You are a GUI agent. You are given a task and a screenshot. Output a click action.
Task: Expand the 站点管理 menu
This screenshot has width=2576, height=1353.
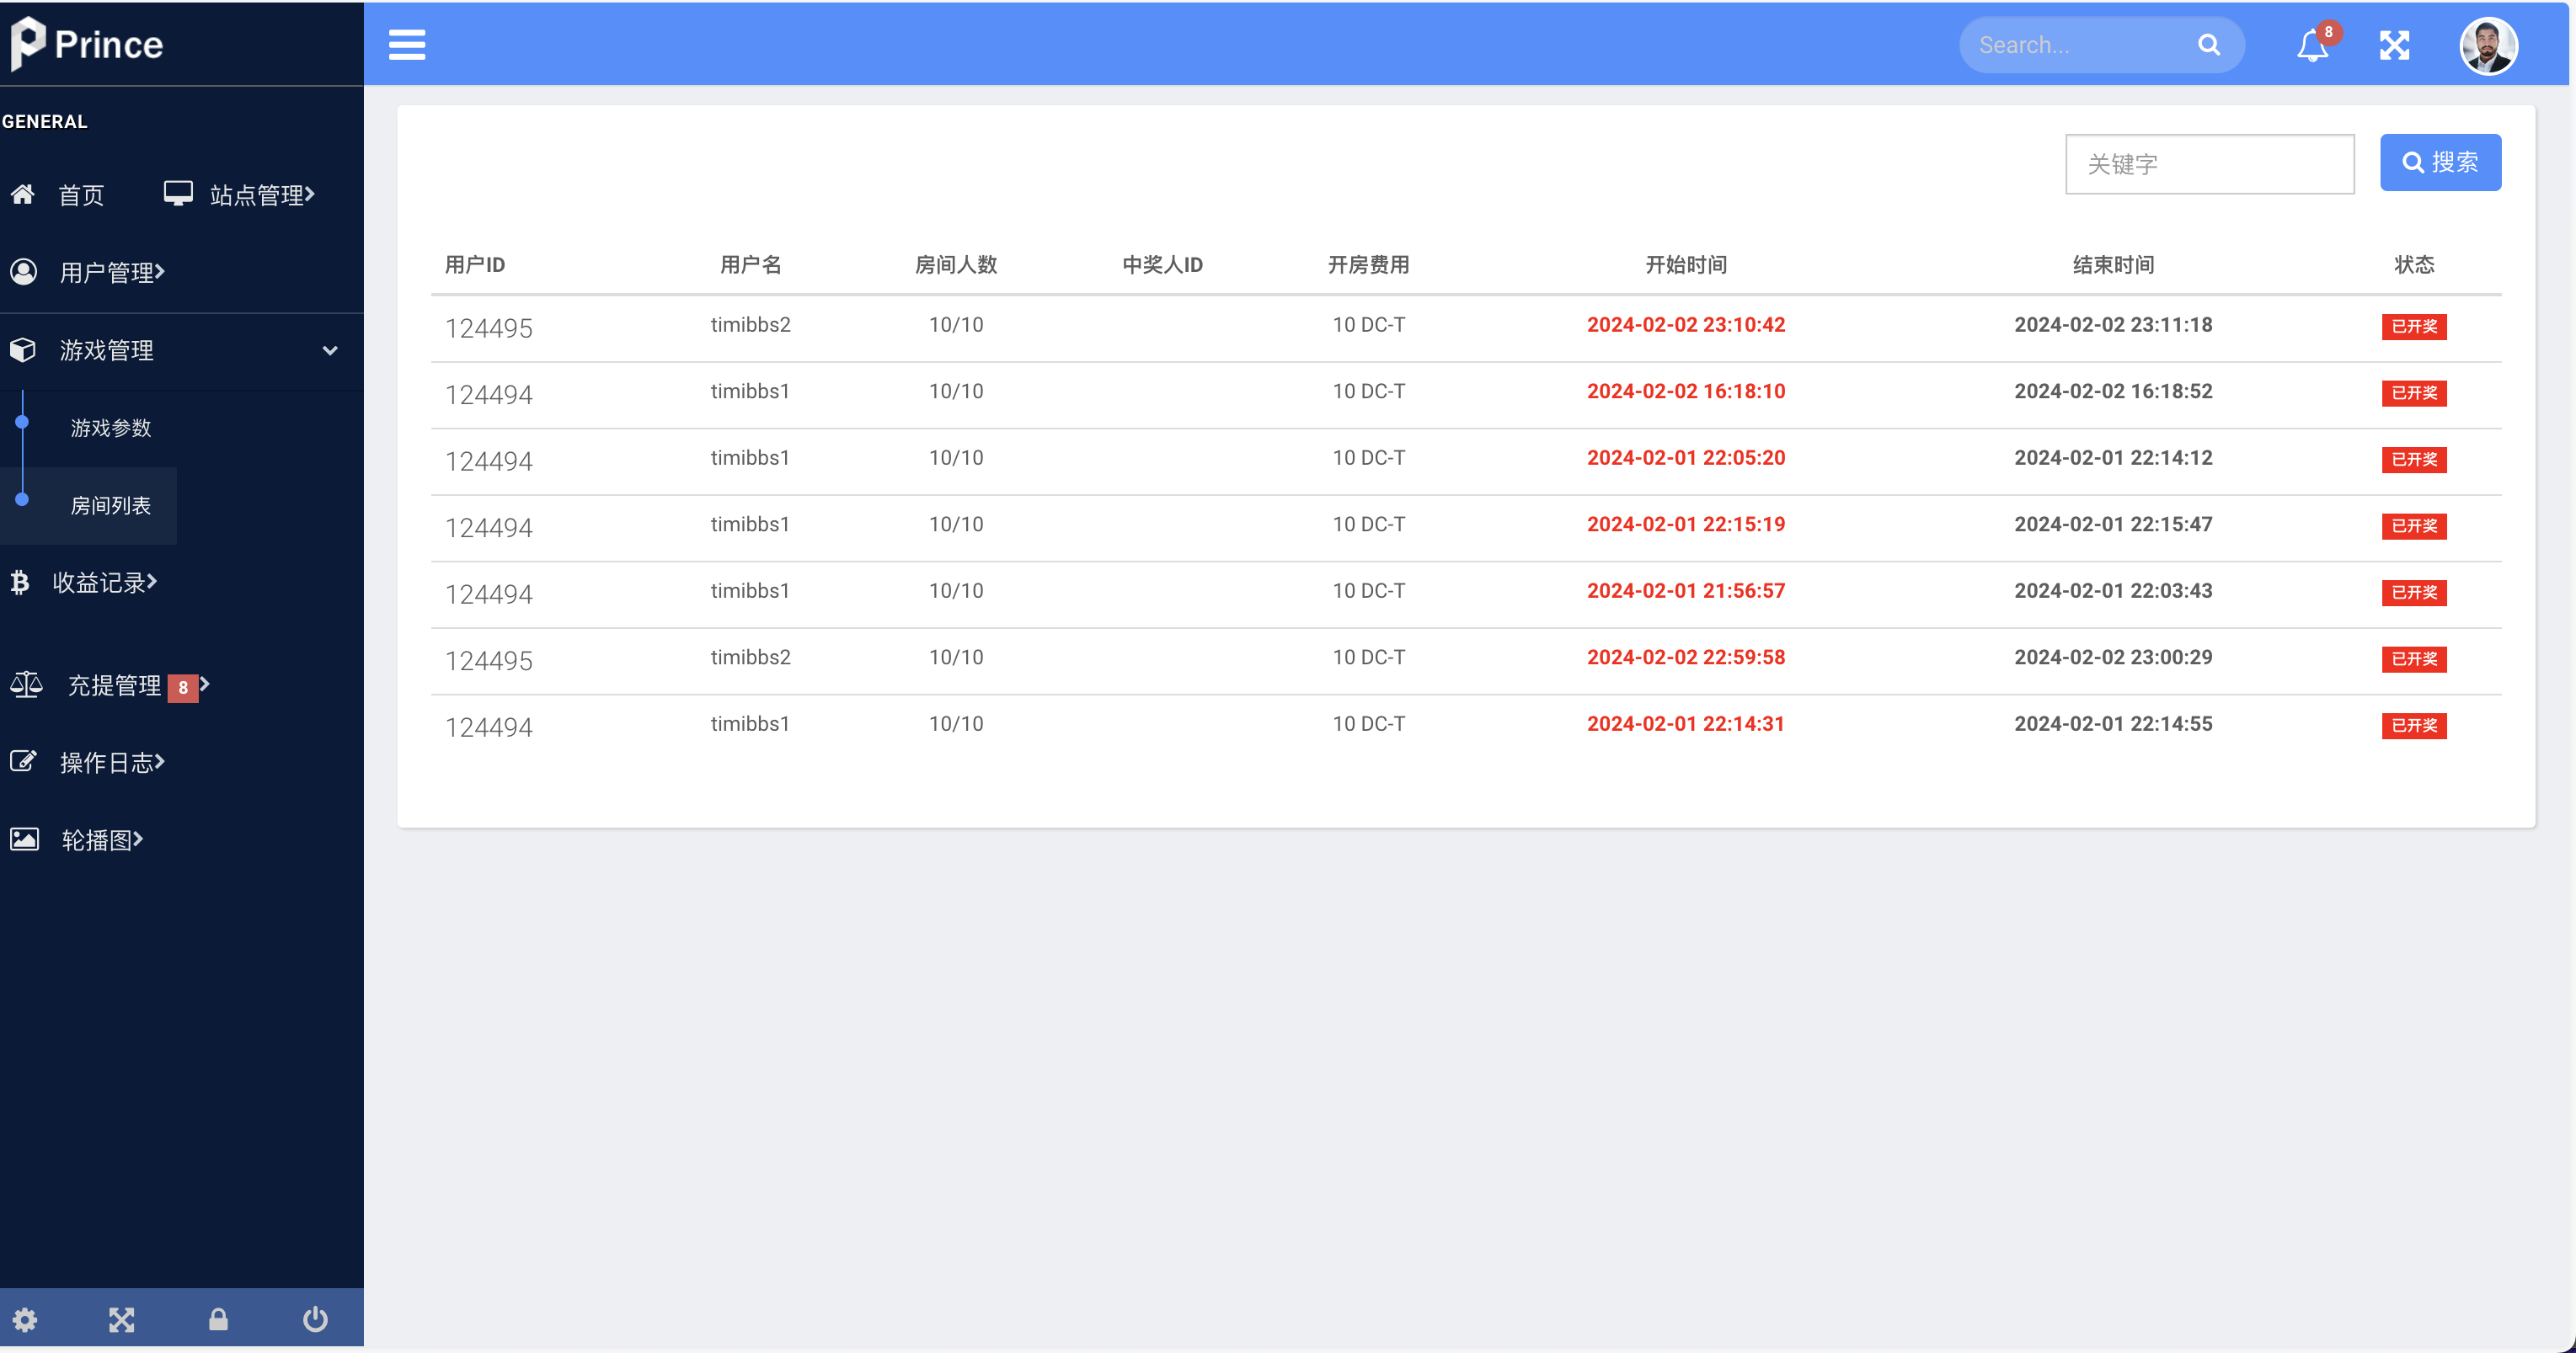[x=258, y=194]
